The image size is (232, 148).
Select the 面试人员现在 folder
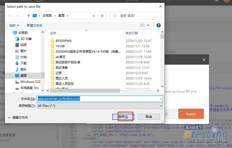click(65, 84)
